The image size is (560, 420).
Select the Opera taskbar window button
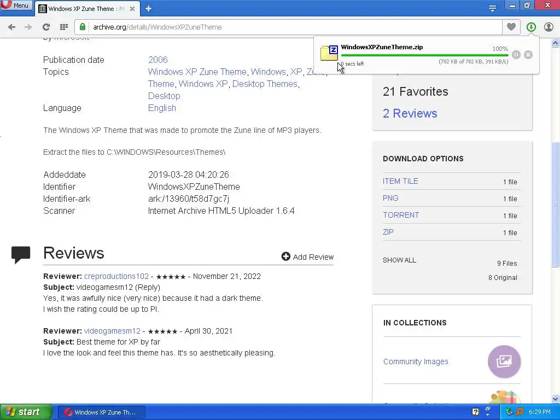[x=102, y=412]
